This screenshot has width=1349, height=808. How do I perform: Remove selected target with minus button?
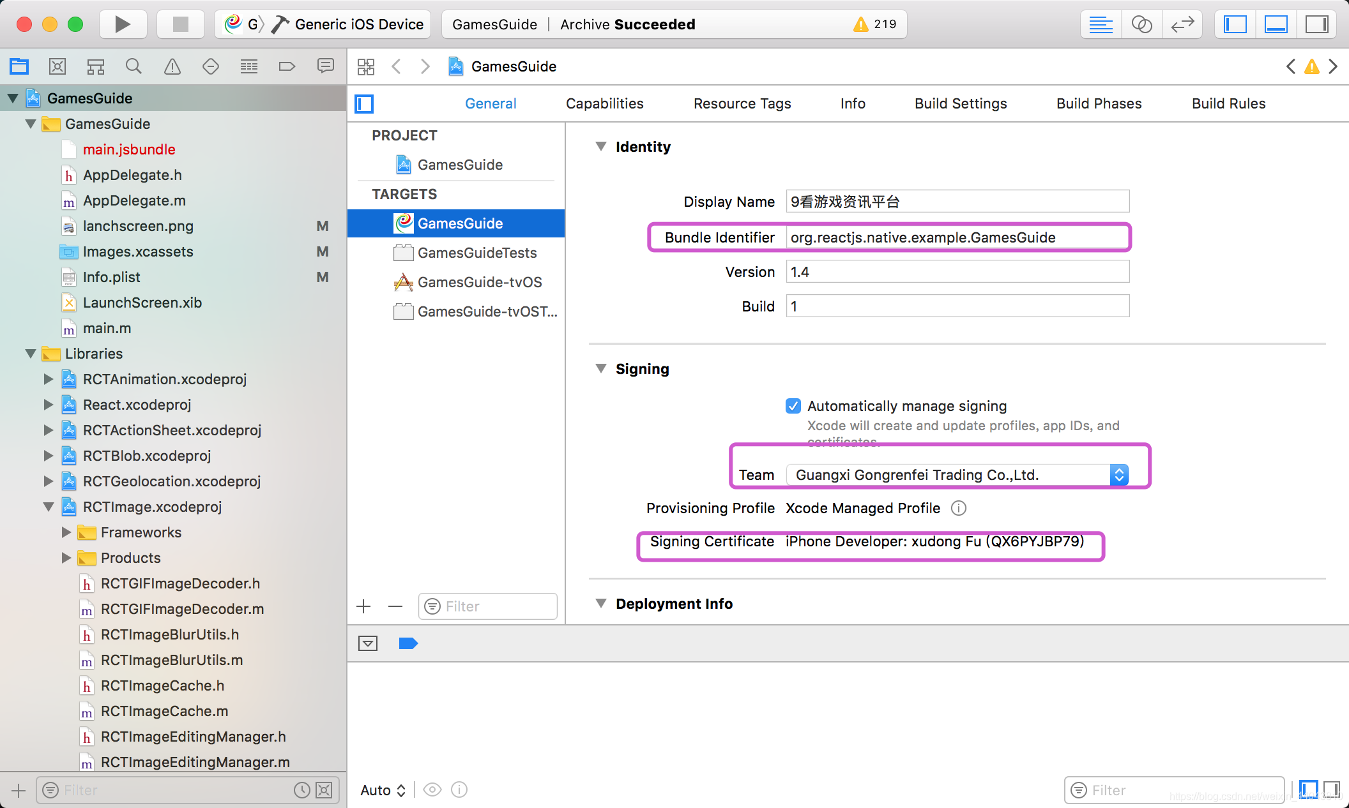pos(395,606)
